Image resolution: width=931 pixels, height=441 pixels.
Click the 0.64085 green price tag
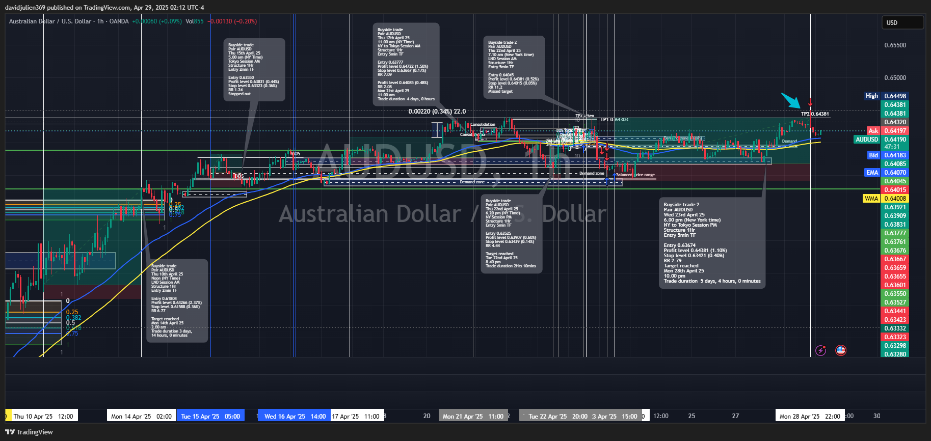point(895,164)
